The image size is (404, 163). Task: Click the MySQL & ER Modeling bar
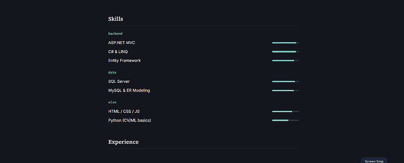(286, 90)
